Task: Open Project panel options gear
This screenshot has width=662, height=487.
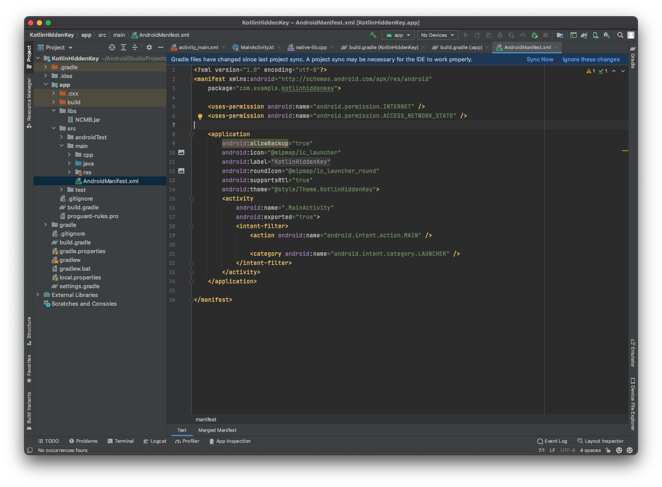Action: [x=149, y=47]
